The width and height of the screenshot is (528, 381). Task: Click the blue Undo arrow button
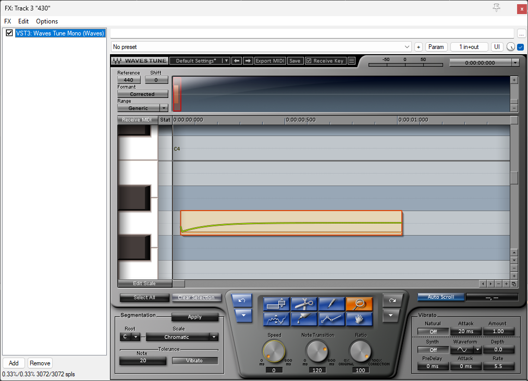coord(242,300)
